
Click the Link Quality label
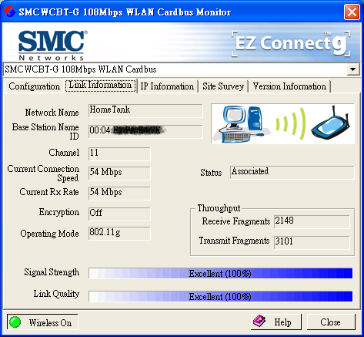coord(56,294)
